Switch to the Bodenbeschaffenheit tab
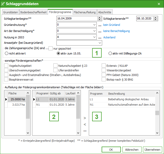The height and width of the screenshot is (154, 164). tap(33, 12)
